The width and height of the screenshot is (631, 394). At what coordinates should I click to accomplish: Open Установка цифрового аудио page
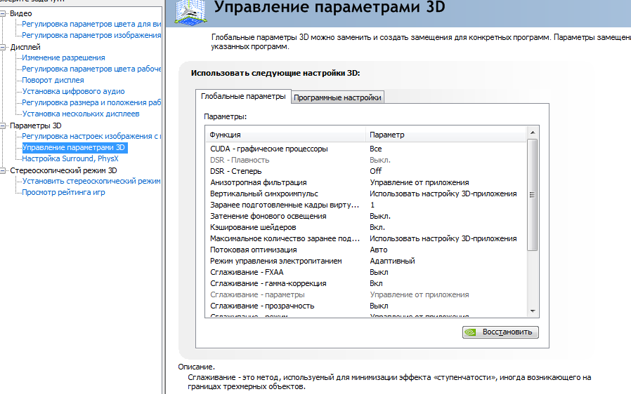[x=73, y=92]
